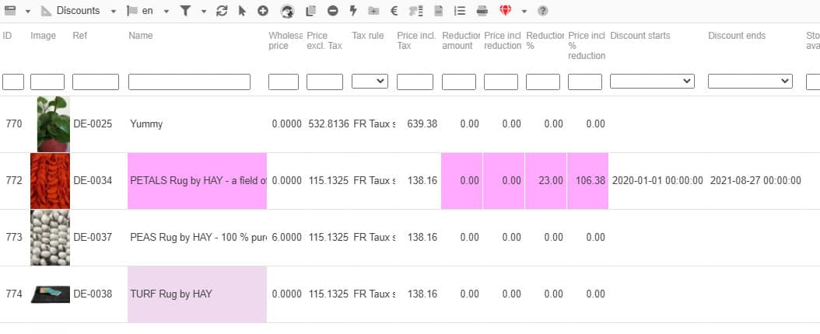Click the lightning bolt quick action icon

(352, 11)
